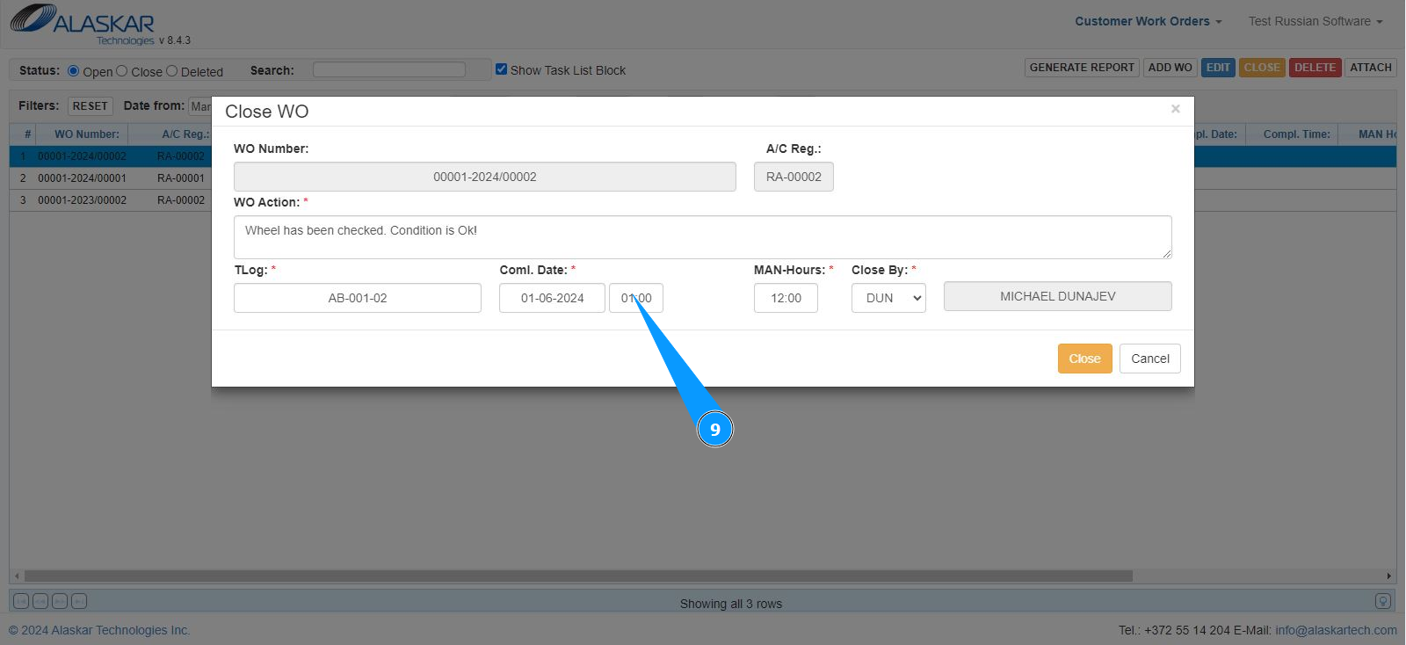Image resolution: width=1406 pixels, height=645 pixels.
Task: Click the lightbulb hint icon
Action: click(x=1382, y=601)
